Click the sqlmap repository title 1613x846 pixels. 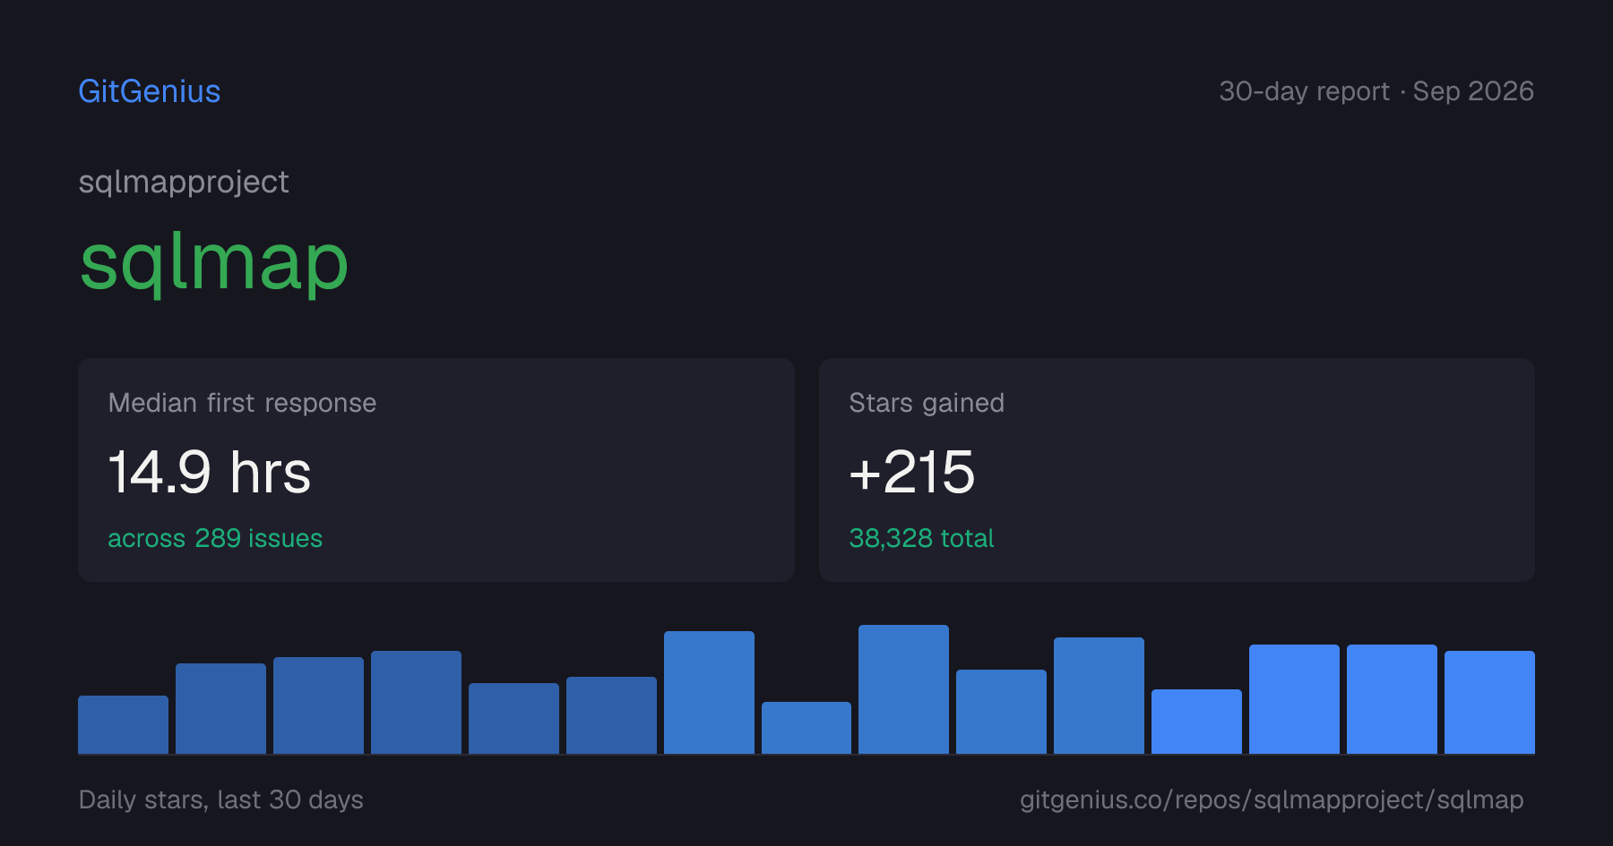coord(213,262)
